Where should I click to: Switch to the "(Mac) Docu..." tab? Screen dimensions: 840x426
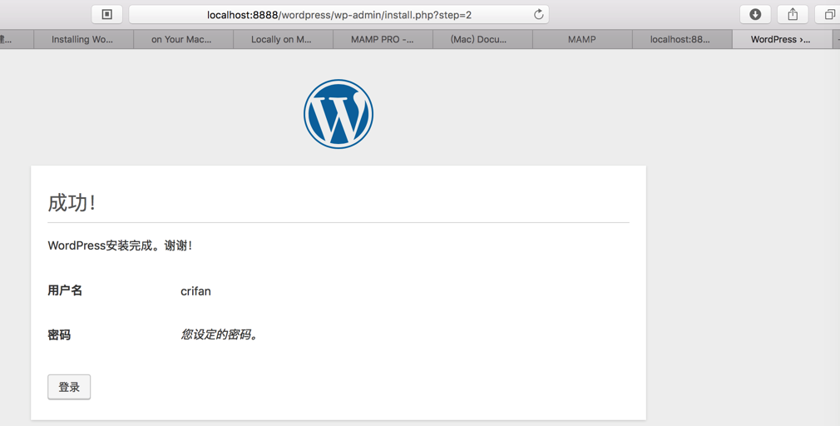pos(482,39)
